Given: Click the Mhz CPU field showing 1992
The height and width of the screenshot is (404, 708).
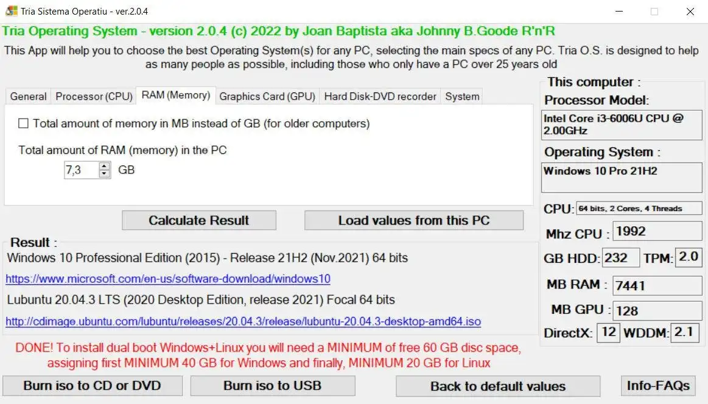Looking at the screenshot, I should point(657,231).
